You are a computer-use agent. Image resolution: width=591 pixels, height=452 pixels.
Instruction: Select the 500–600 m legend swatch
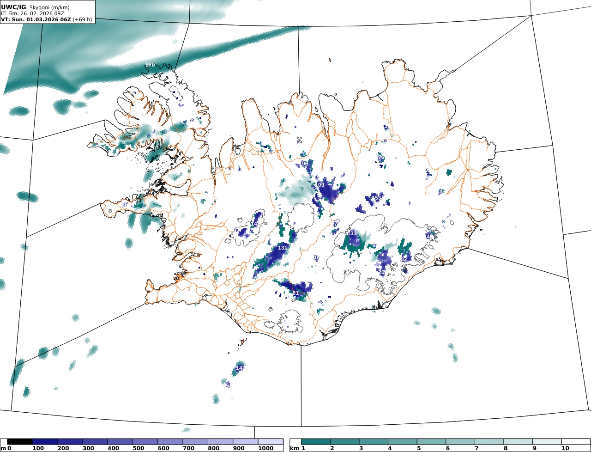(x=145, y=442)
